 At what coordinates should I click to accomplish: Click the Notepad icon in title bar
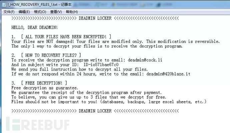(x=4, y=5)
